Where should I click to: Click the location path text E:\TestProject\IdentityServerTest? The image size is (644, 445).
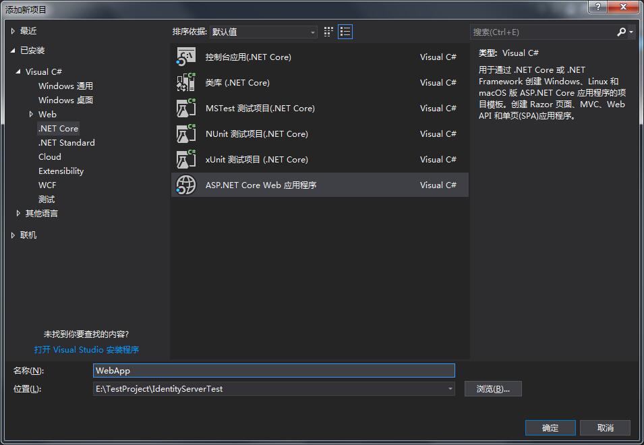tap(159, 389)
